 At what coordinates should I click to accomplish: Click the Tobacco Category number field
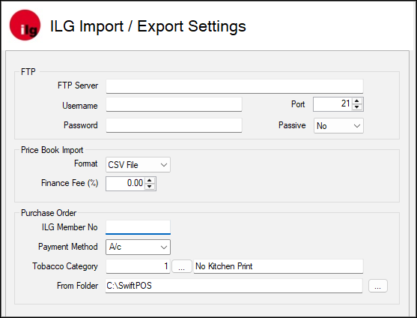[x=138, y=266]
